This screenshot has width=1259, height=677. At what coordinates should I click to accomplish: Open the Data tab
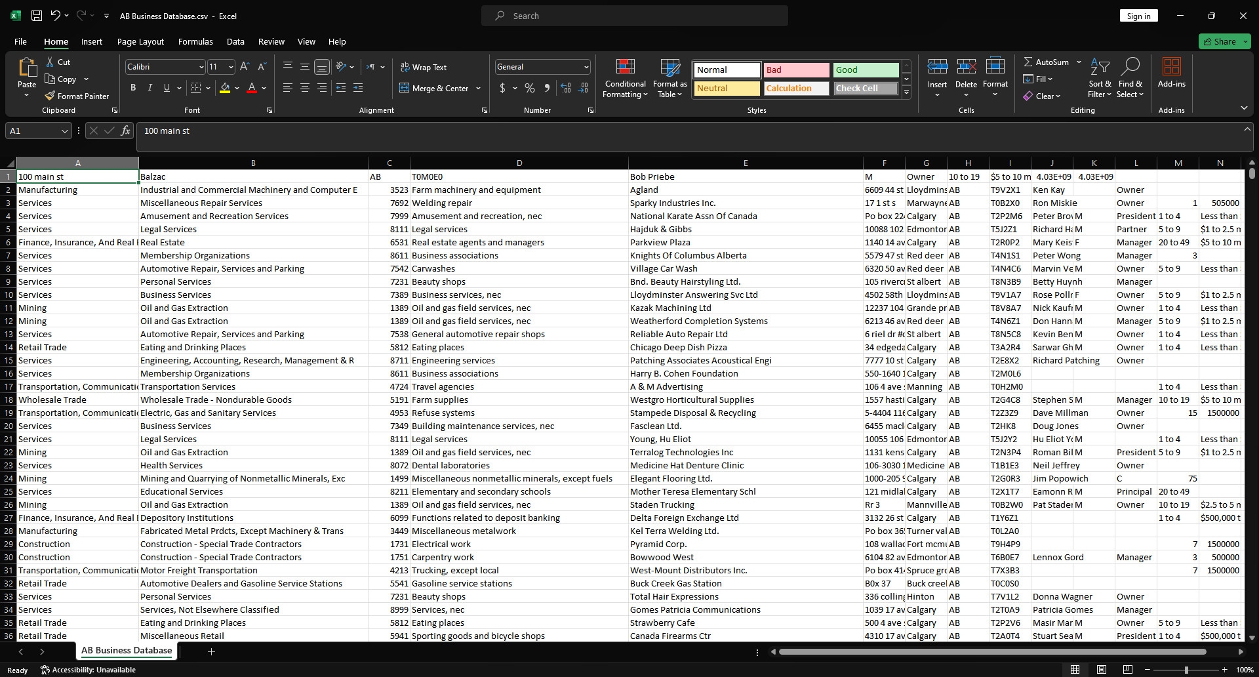coord(235,41)
